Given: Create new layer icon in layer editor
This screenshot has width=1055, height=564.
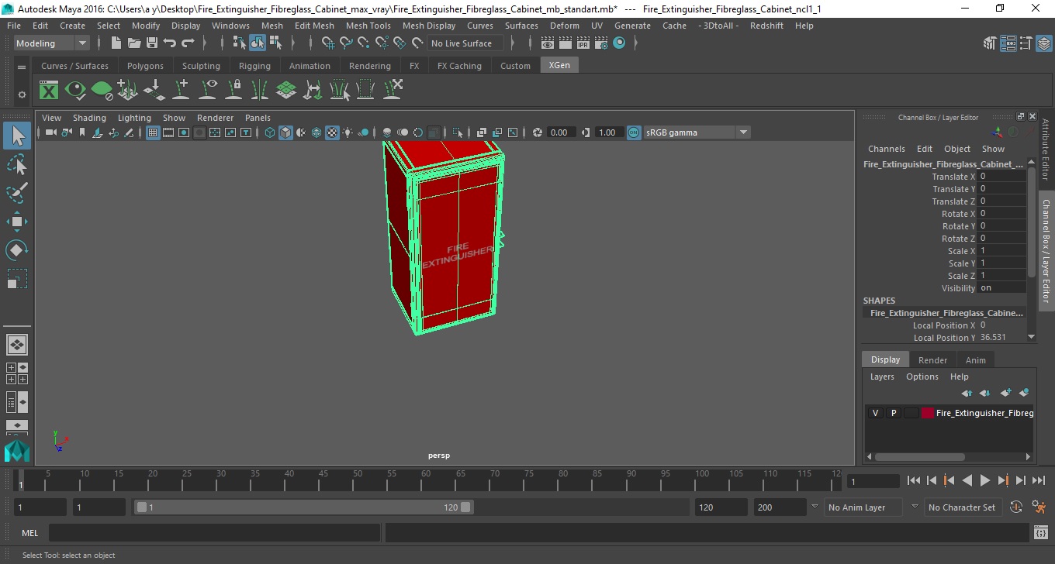Looking at the screenshot, I should coord(1006,394).
